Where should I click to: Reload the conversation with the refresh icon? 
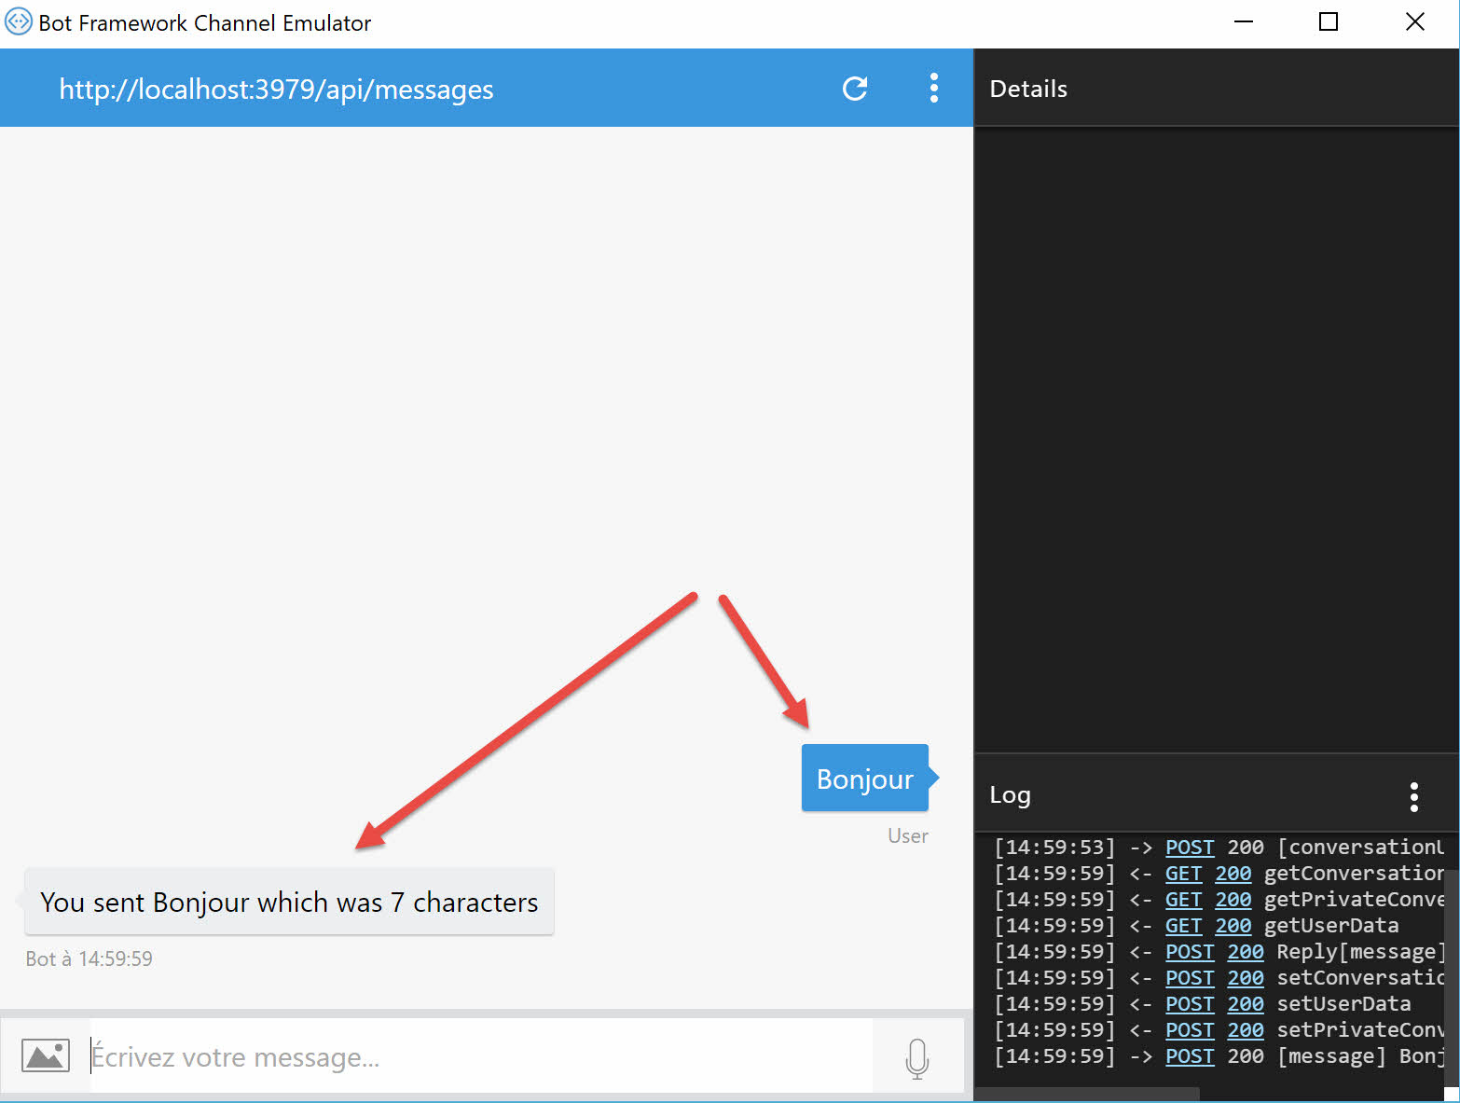coord(855,89)
